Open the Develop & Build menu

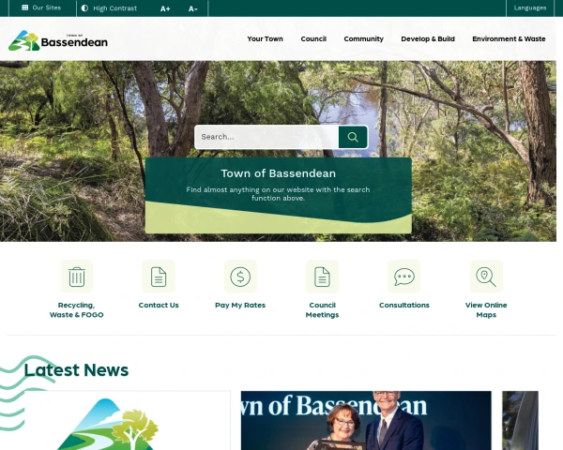428,38
